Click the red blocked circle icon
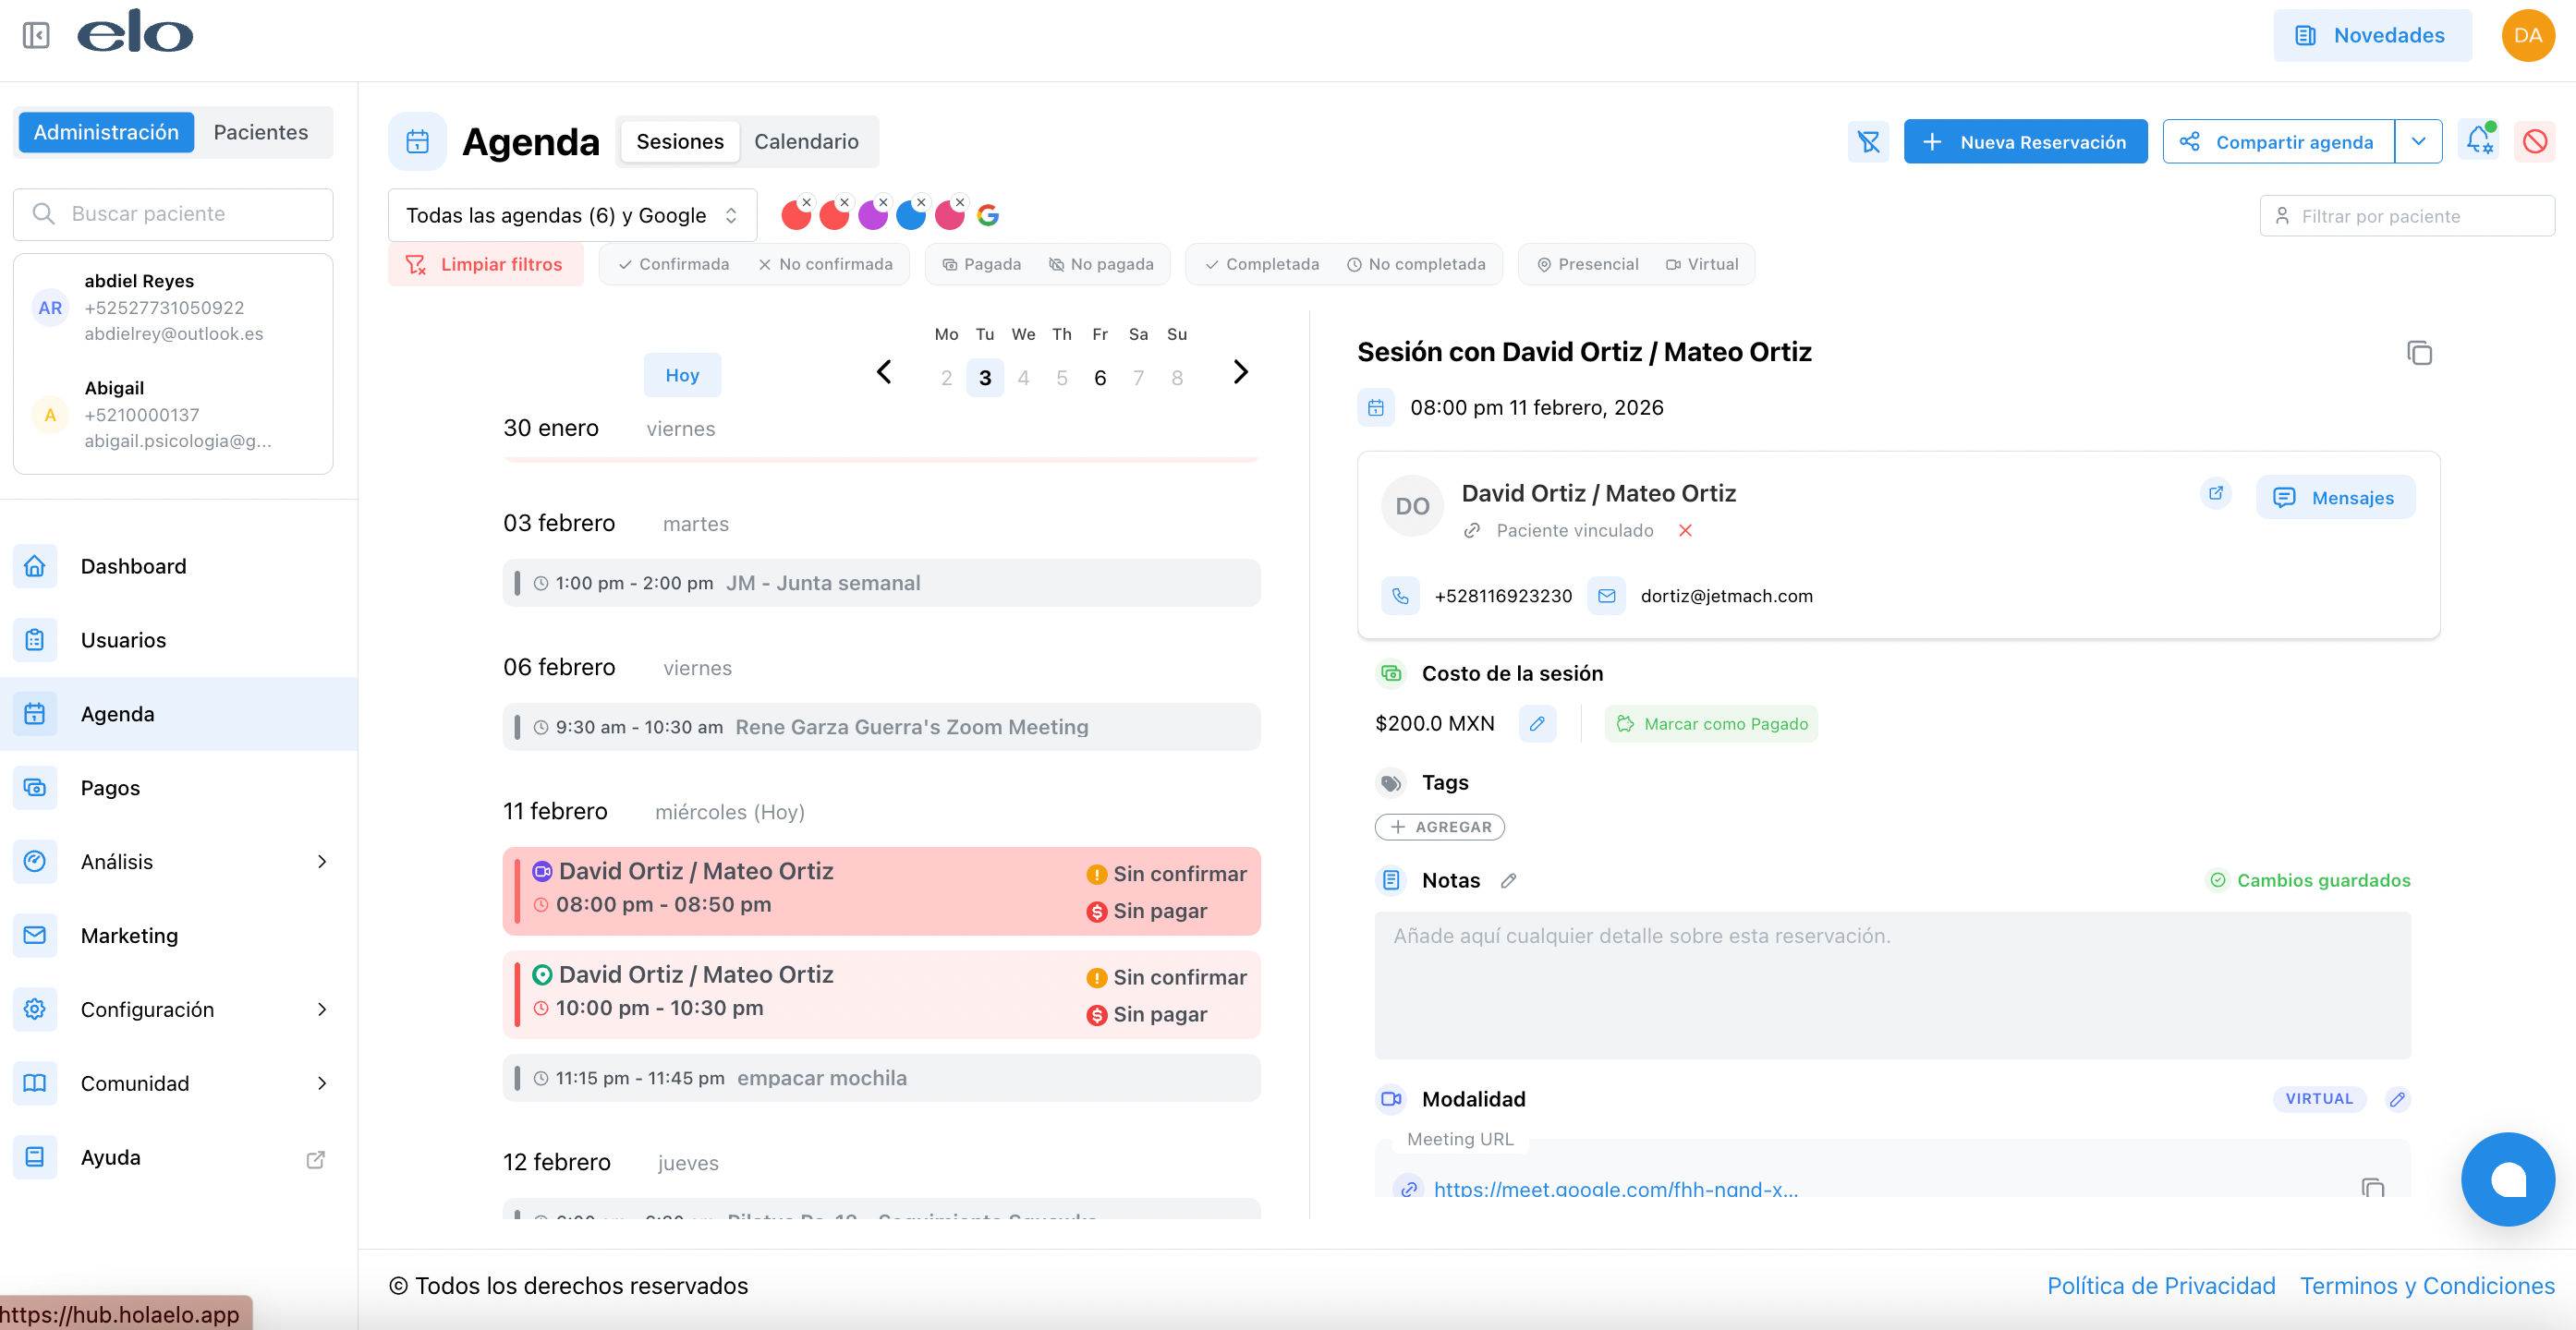The height and width of the screenshot is (1330, 2576). [2535, 142]
